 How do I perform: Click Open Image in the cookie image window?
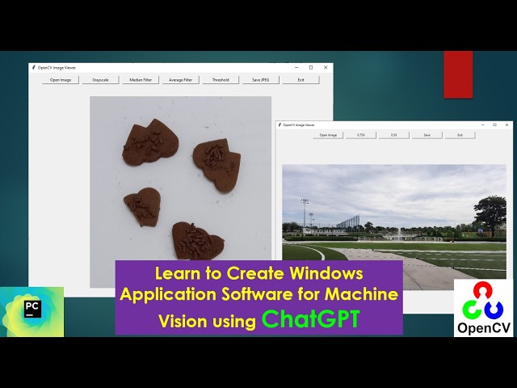[x=61, y=80]
